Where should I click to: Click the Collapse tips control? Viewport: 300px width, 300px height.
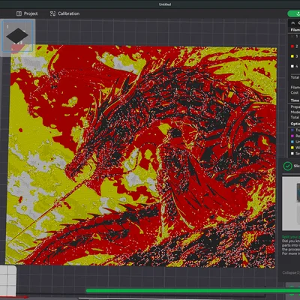point(291,272)
